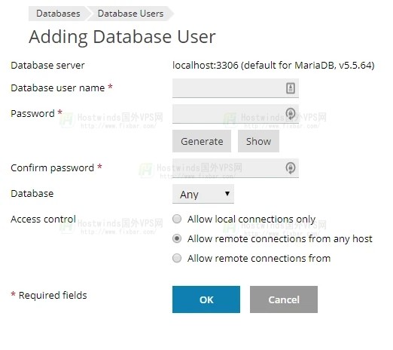The height and width of the screenshot is (350, 393).
Task: Click the Adding Database User heading
Action: [122, 37]
